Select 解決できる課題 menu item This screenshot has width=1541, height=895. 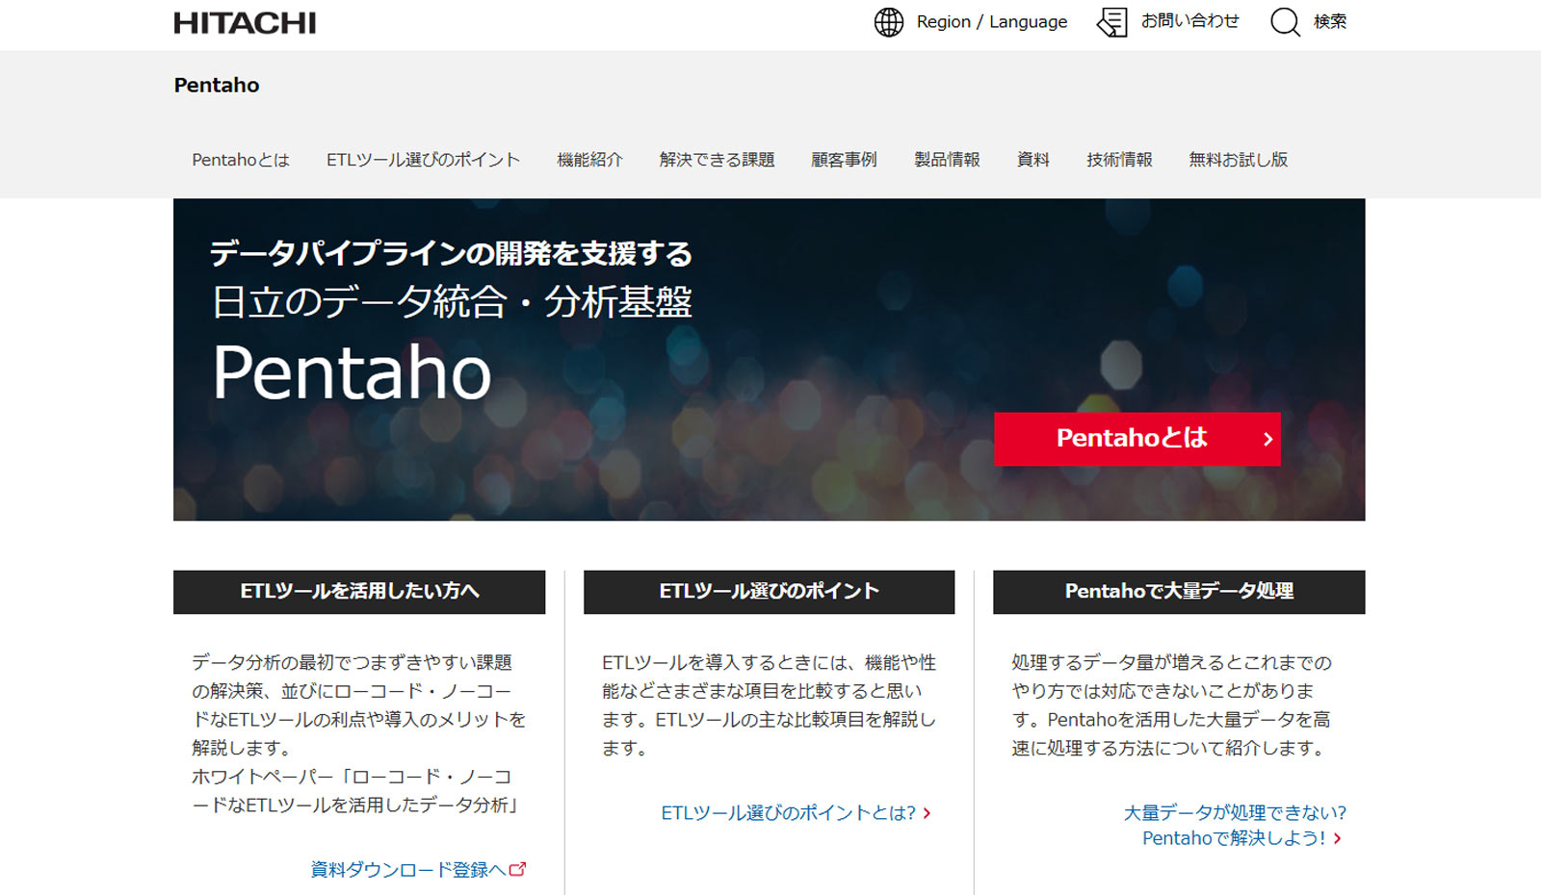(x=717, y=160)
